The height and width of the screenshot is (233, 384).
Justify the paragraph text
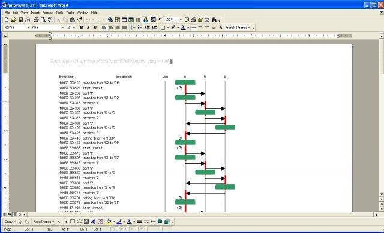(124, 28)
